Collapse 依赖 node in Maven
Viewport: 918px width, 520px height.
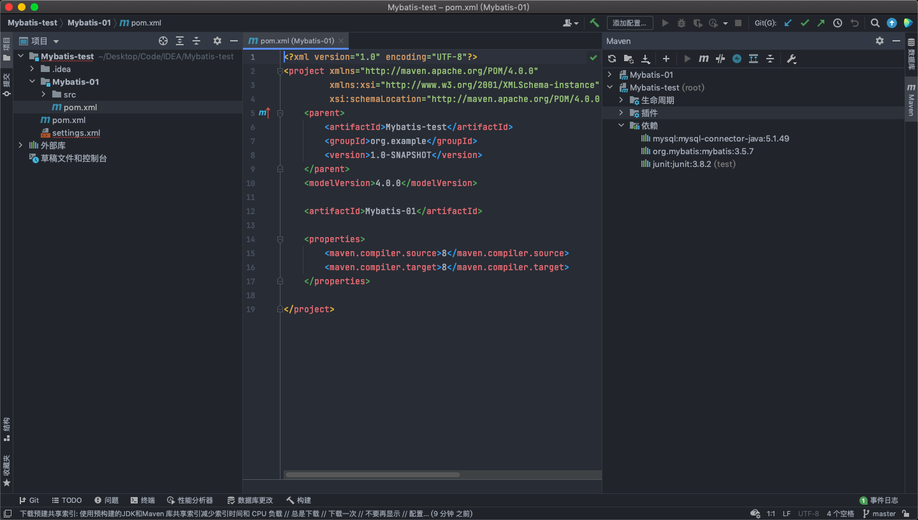click(x=622, y=126)
